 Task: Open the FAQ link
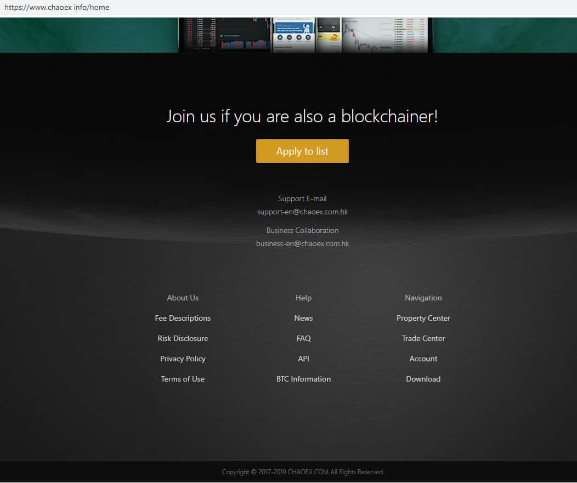[304, 338]
